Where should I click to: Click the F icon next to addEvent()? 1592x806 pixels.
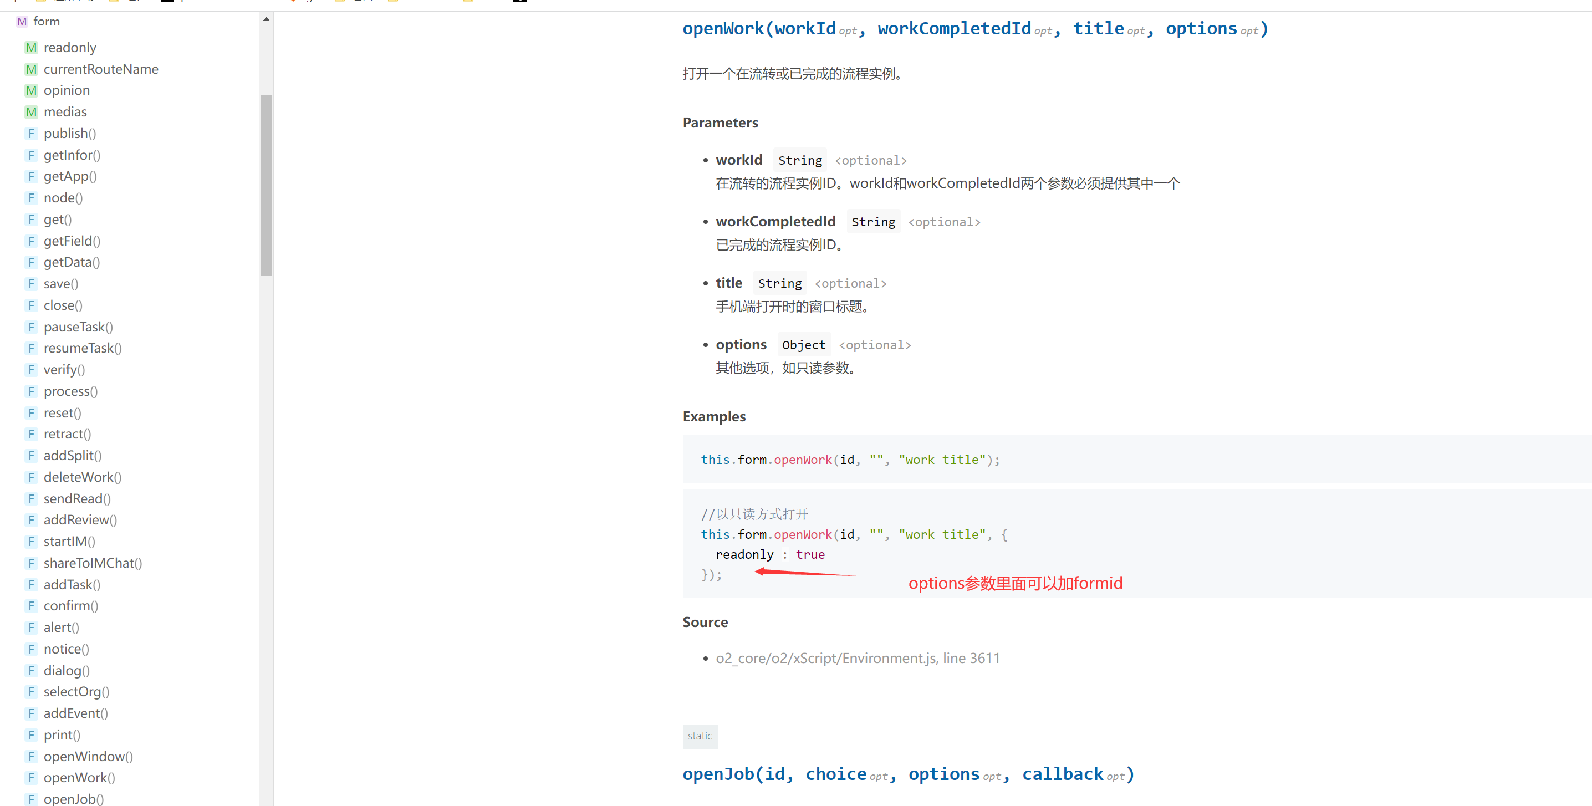31,713
